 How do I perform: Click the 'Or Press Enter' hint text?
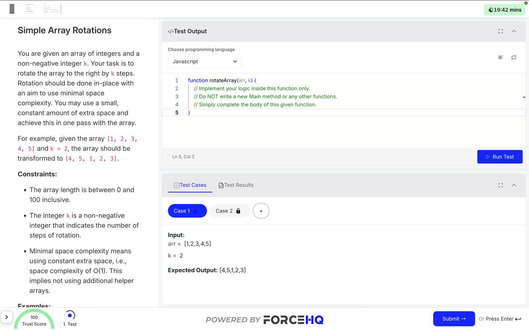point(500,319)
